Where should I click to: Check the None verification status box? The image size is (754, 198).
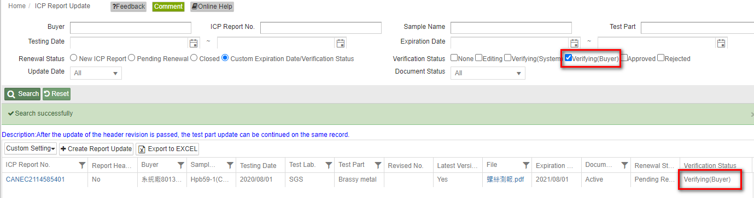pos(454,58)
